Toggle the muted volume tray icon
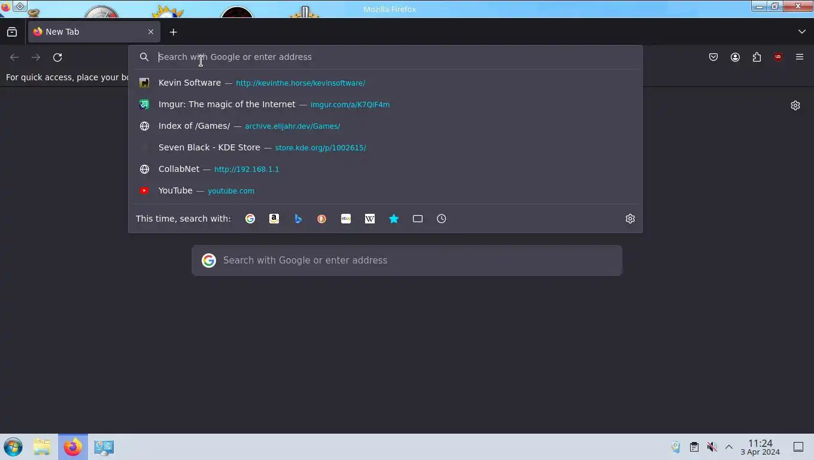814x460 pixels. (x=712, y=447)
